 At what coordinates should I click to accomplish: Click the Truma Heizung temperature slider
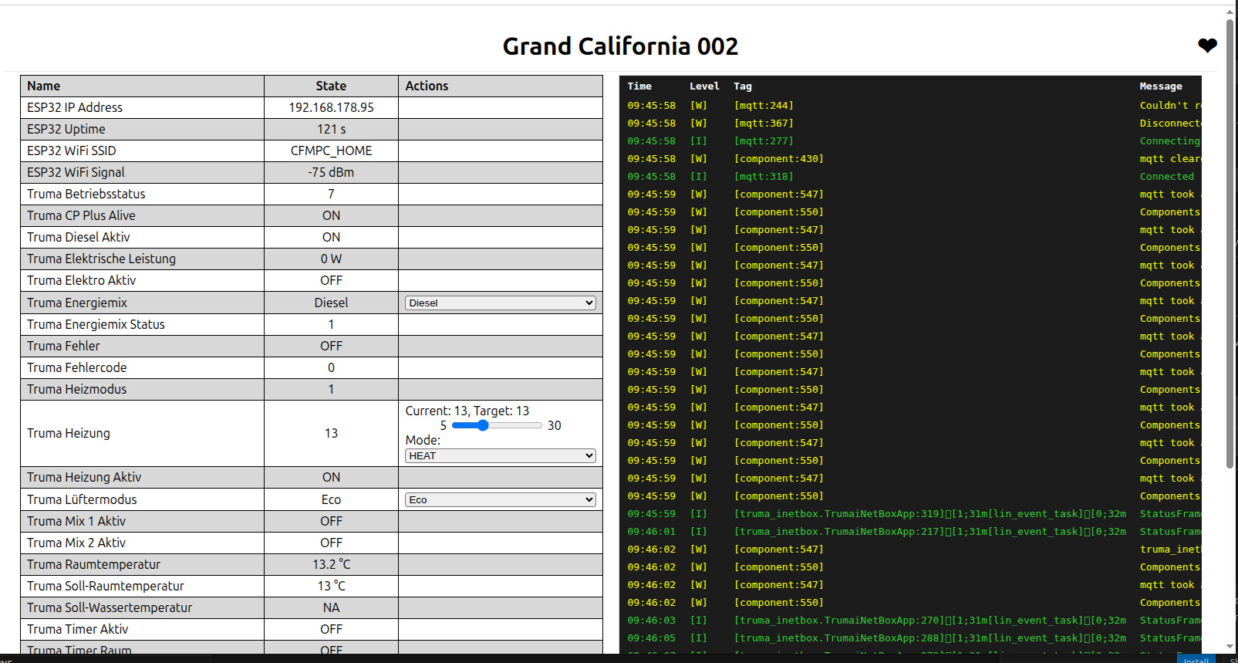[x=497, y=425]
